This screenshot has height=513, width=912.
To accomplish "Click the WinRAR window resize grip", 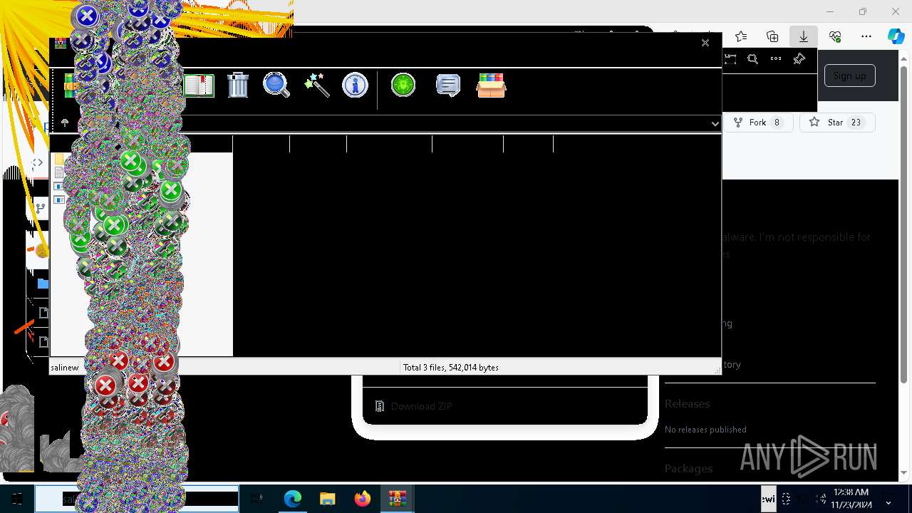I will (717, 370).
